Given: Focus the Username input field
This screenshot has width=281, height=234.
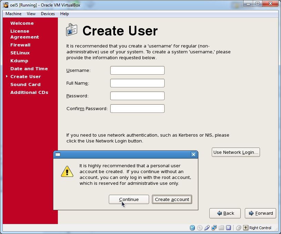Looking at the screenshot, I should (x=137, y=70).
